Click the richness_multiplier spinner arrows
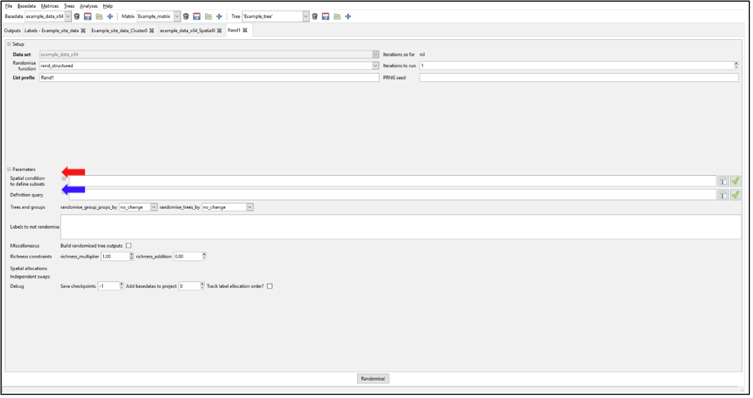 tap(132, 257)
